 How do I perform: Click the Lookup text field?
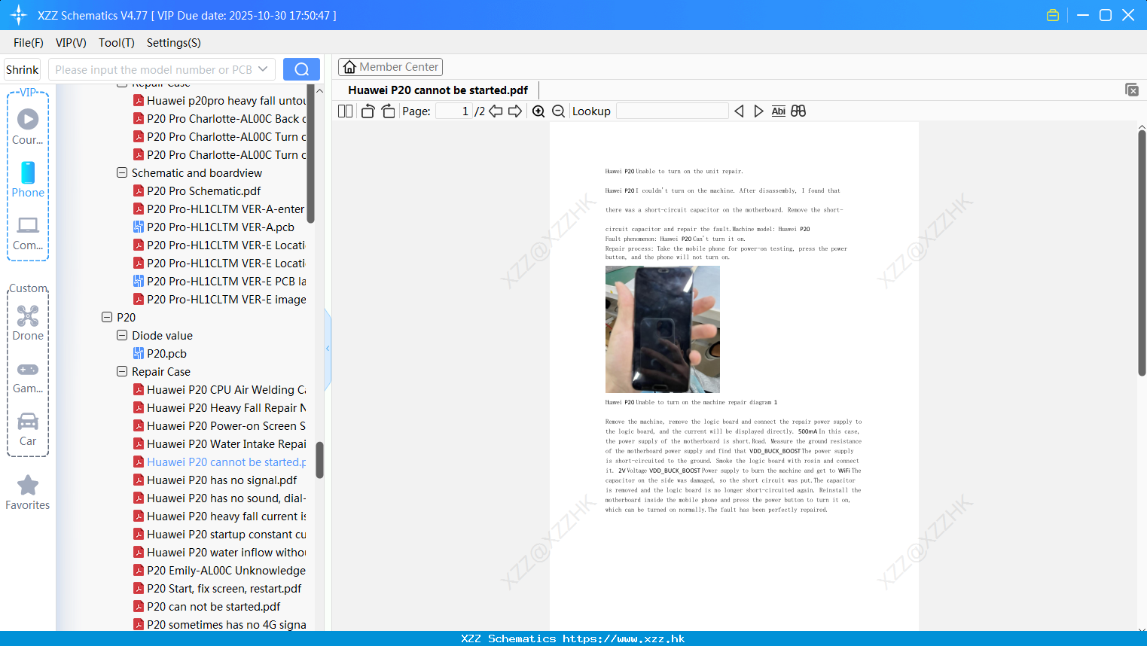click(673, 111)
